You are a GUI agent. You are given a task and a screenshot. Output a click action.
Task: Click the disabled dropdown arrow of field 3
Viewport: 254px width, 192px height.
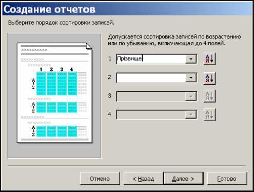click(191, 97)
